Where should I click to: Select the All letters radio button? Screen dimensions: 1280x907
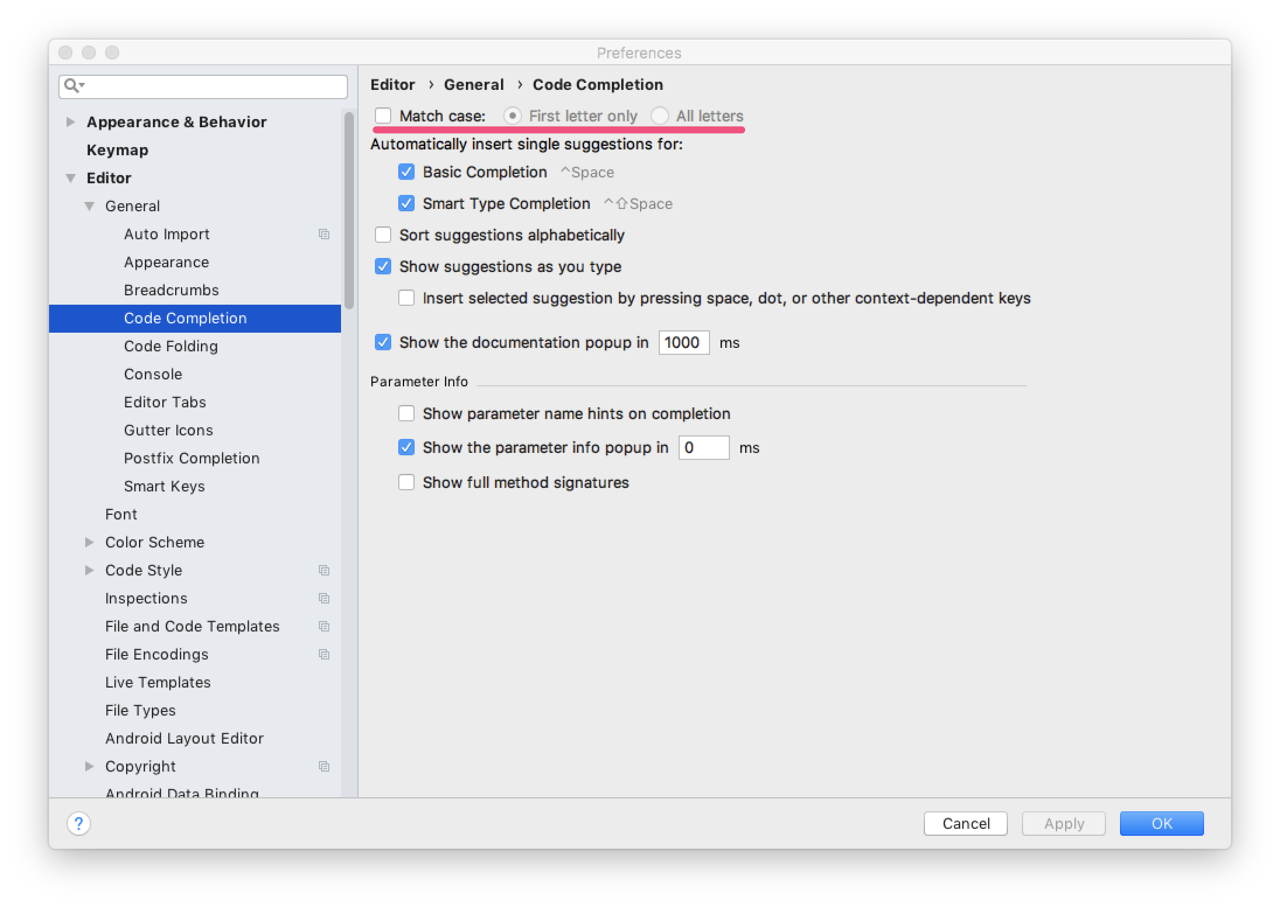[x=659, y=116]
